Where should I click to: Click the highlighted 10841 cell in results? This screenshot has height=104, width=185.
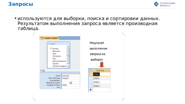click(x=101, y=74)
